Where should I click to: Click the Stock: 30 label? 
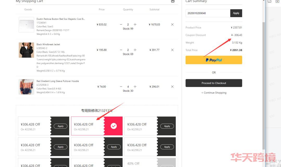point(128,91)
